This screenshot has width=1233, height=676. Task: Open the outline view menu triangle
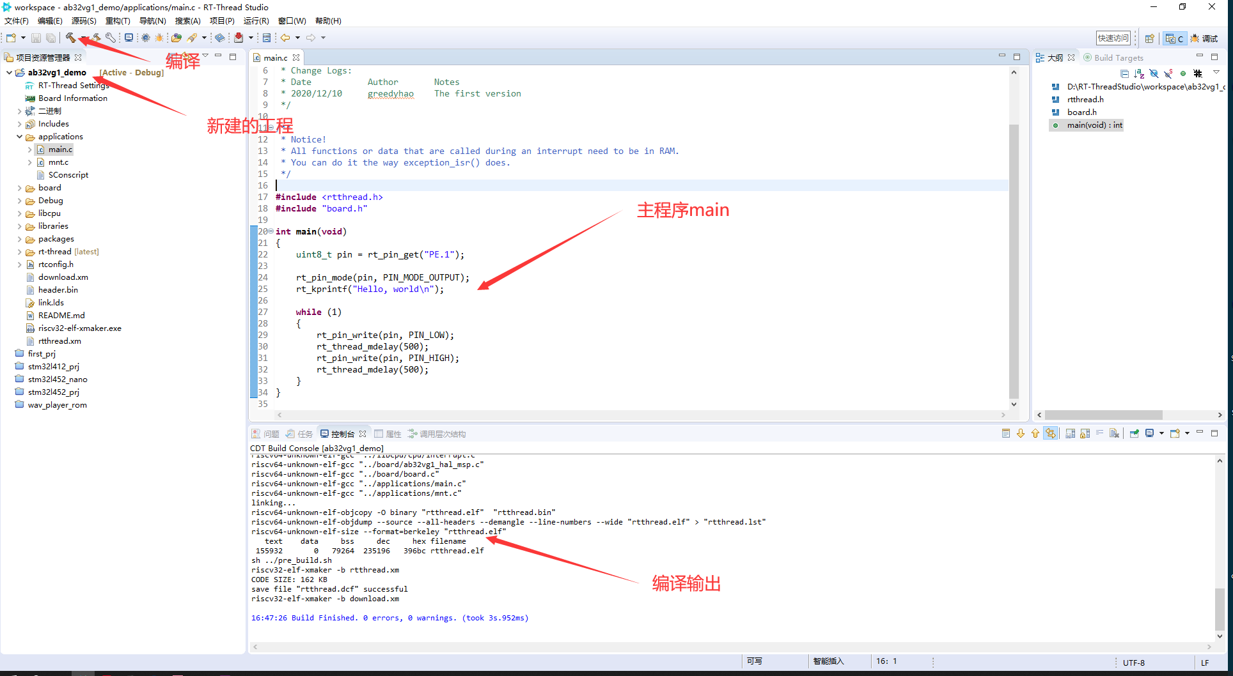(x=1216, y=72)
